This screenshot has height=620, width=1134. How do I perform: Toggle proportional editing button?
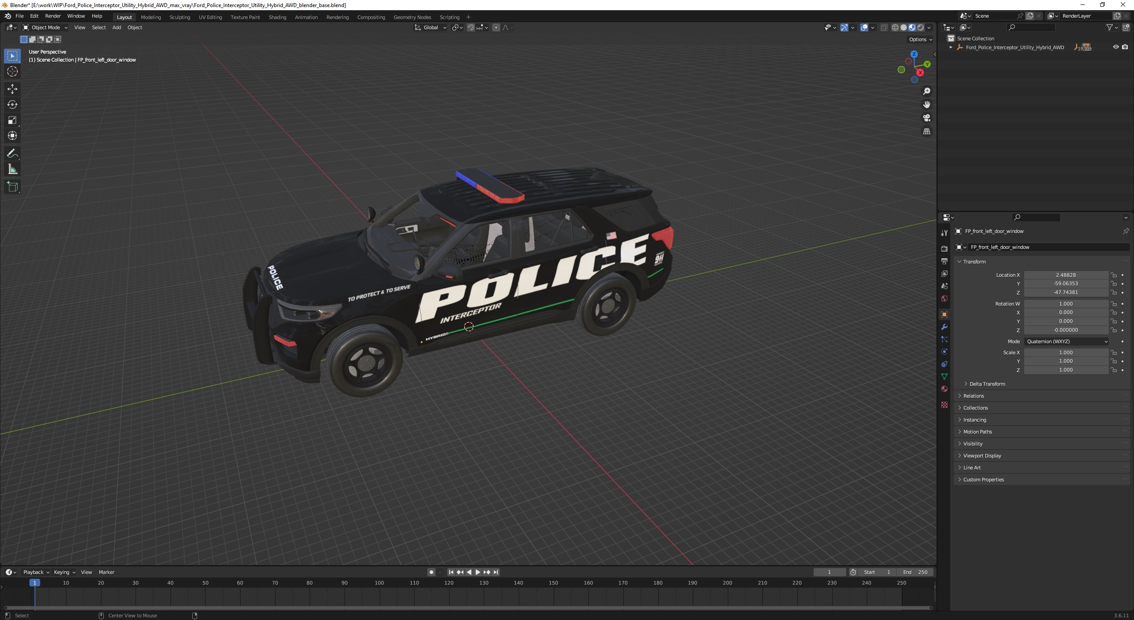point(496,27)
